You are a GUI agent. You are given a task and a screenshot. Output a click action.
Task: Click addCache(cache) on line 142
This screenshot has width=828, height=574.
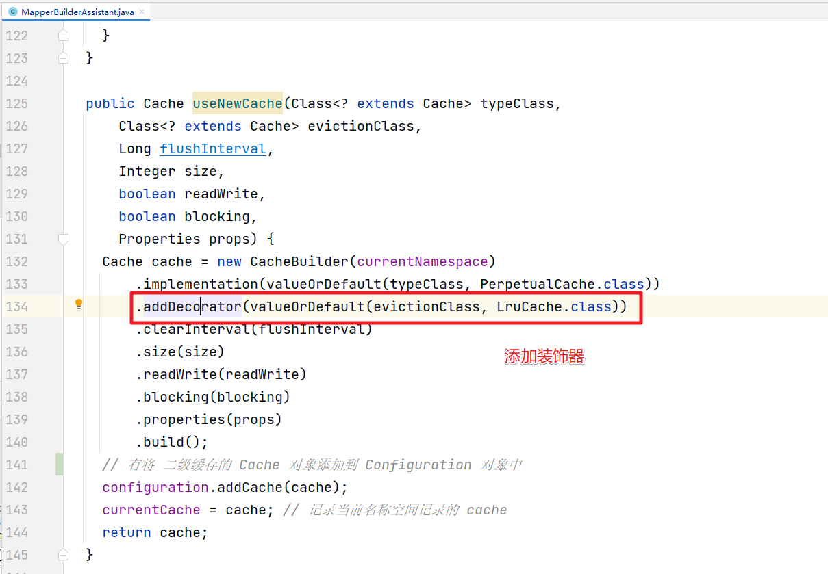coord(279,487)
